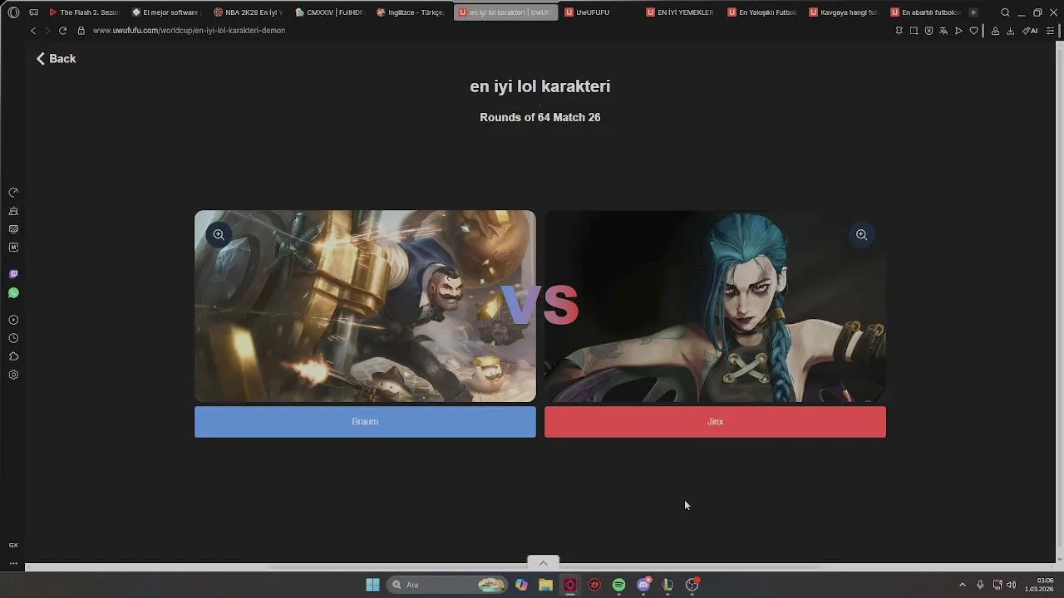1064x598 pixels.
Task: Open Copilot from taskbar
Action: (521, 585)
